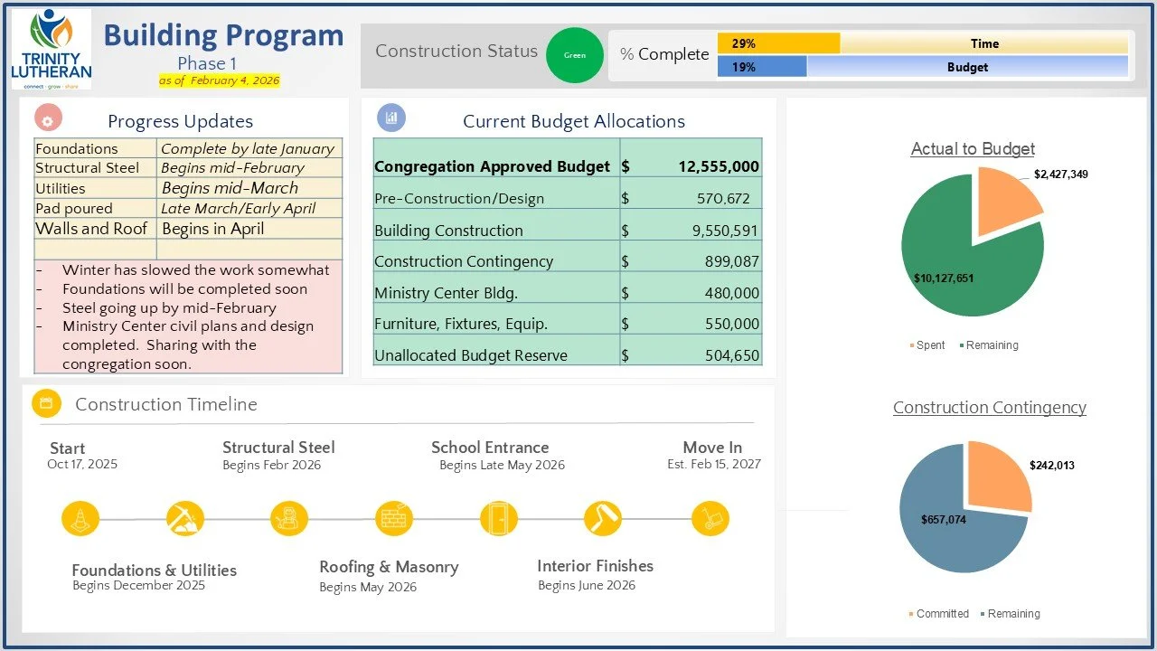Select the cement mixer Structural Steel icon
This screenshot has height=651, width=1157.
288,518
